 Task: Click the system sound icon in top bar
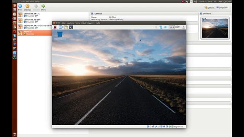pos(196,2)
